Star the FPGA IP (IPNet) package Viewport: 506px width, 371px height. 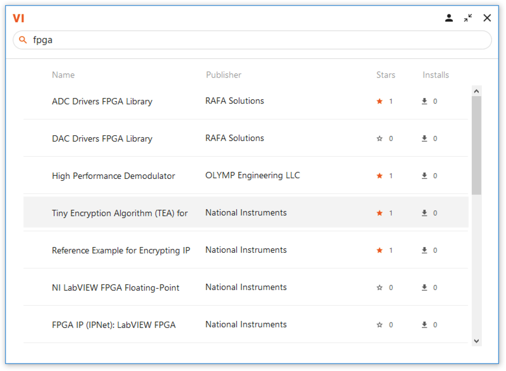[380, 325]
